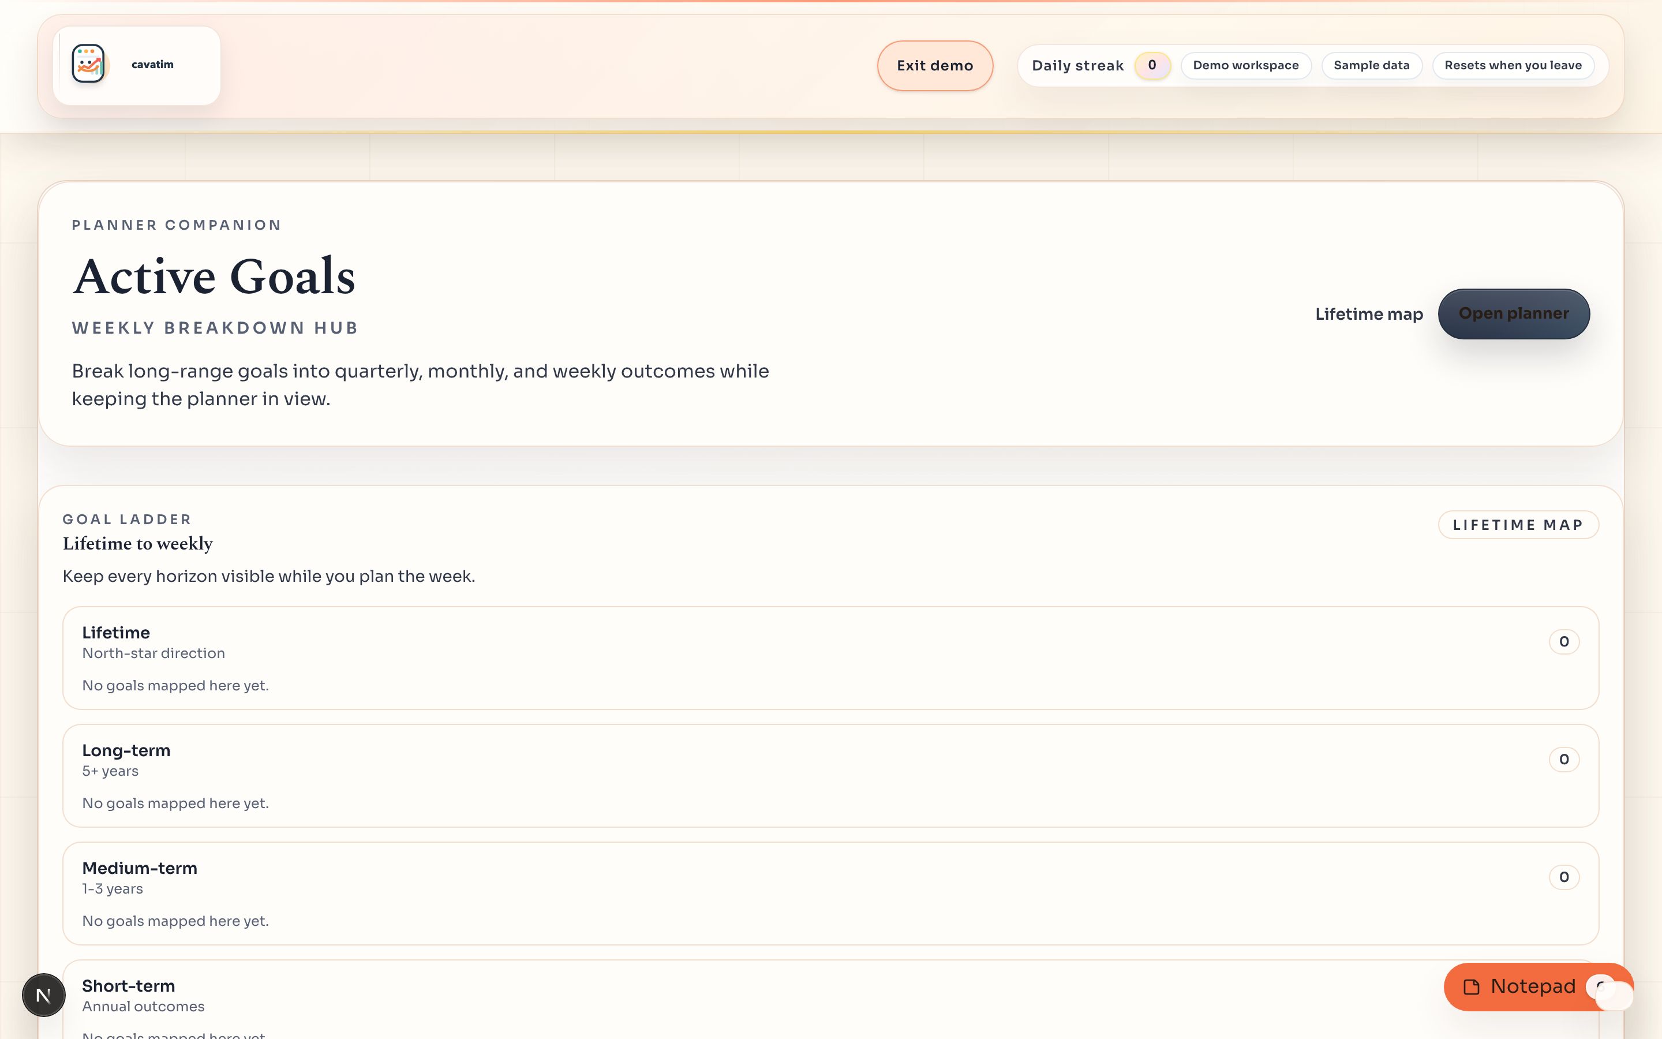1662x1039 pixels.
Task: Click the cavatim logo icon
Action: coord(89,65)
